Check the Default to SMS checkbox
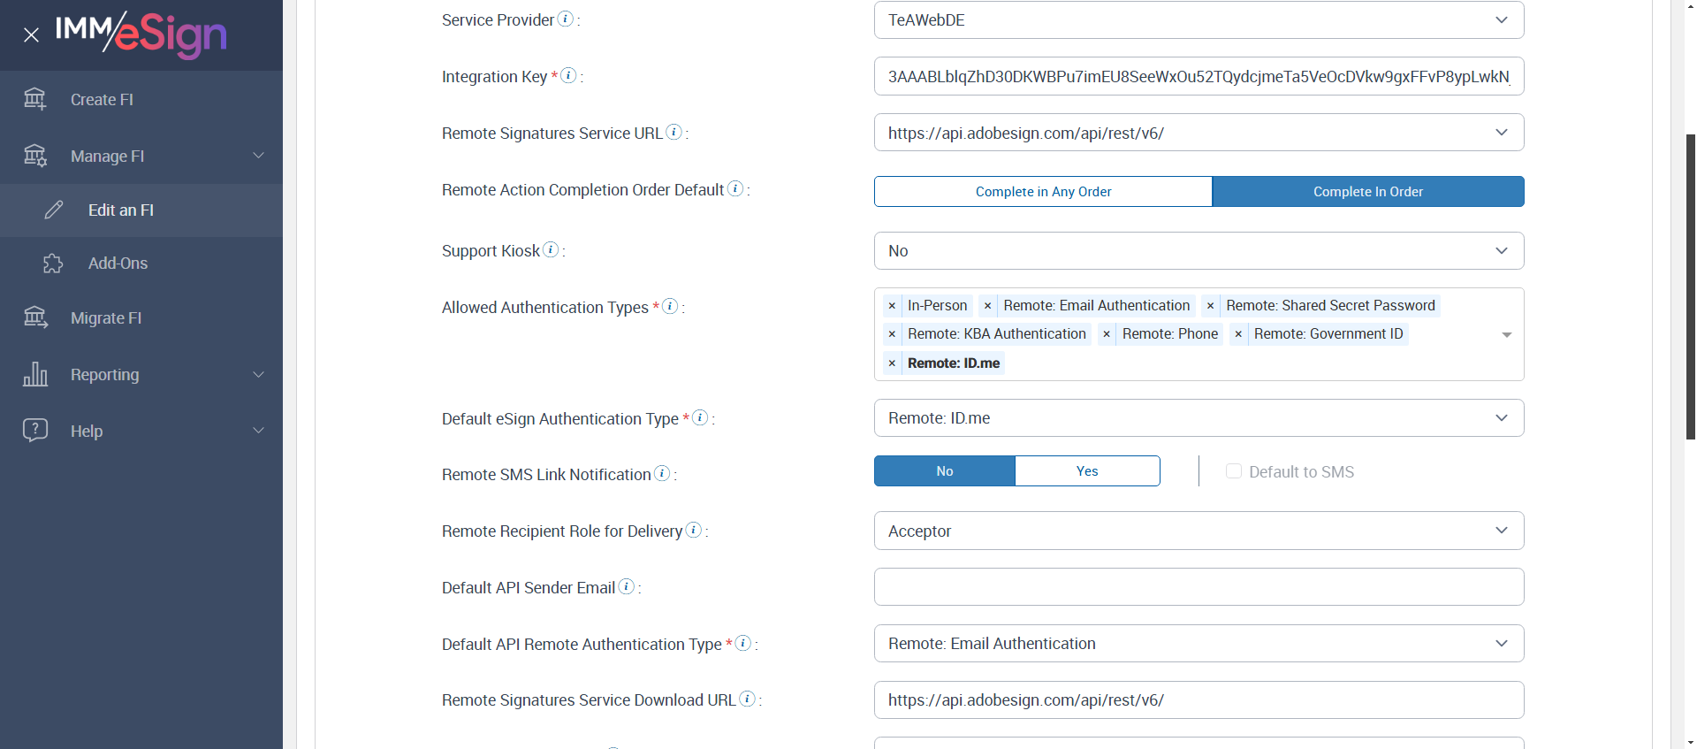1697x749 pixels. (x=1234, y=471)
